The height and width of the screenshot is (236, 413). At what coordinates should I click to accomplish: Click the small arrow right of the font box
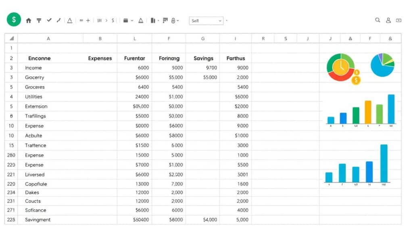tap(227, 21)
